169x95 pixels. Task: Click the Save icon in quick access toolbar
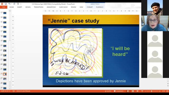point(6,4)
